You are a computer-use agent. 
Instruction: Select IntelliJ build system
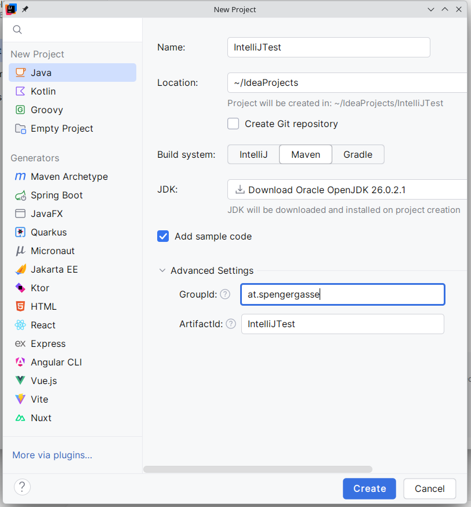point(253,154)
